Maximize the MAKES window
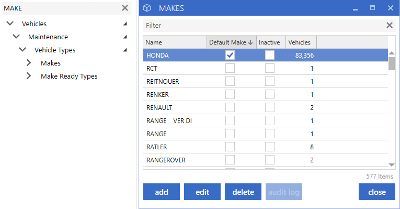Image resolution: width=400 pixels, height=209 pixels. [x=372, y=8]
